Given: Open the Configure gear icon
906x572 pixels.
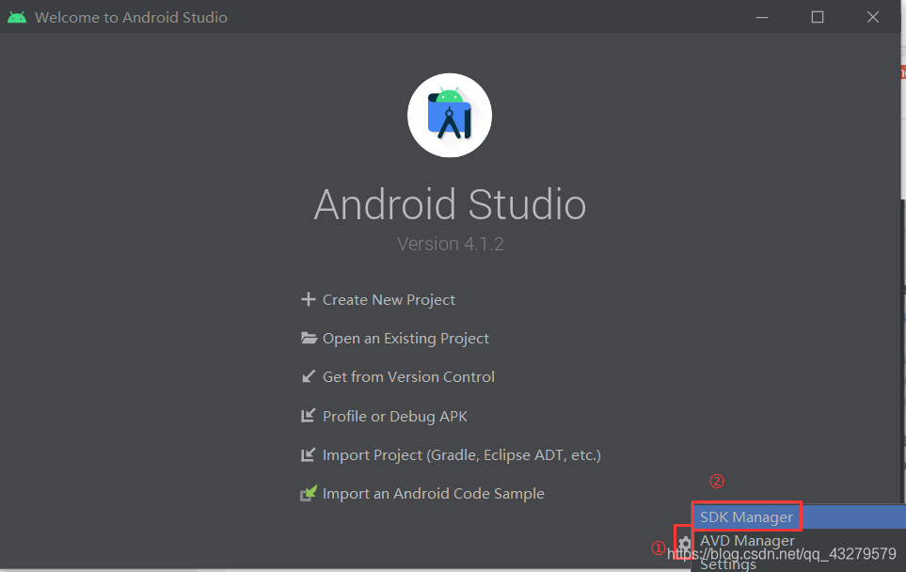Looking at the screenshot, I should tap(684, 543).
